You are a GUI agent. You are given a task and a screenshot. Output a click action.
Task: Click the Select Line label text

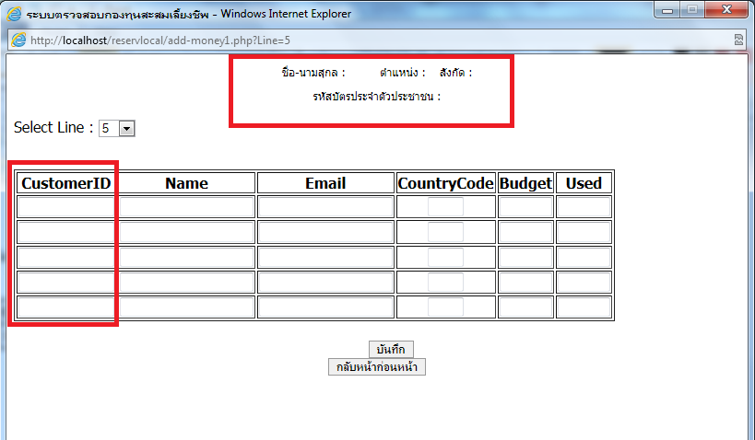click(x=53, y=127)
